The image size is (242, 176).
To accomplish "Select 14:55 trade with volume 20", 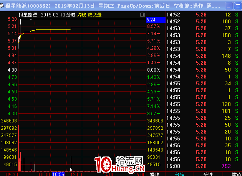I will point(203,132).
